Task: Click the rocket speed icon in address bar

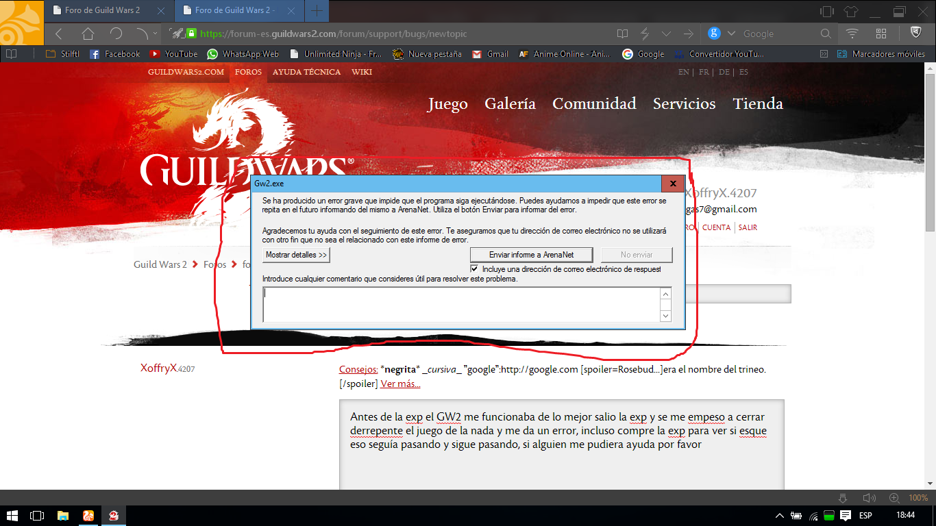Action: [177, 34]
